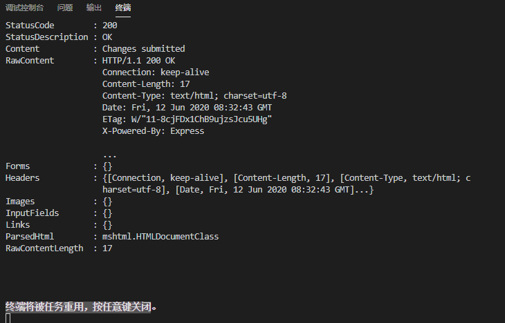Click the 'HTTP/1.1 200 OK' line
505x323 pixels.
138,61
